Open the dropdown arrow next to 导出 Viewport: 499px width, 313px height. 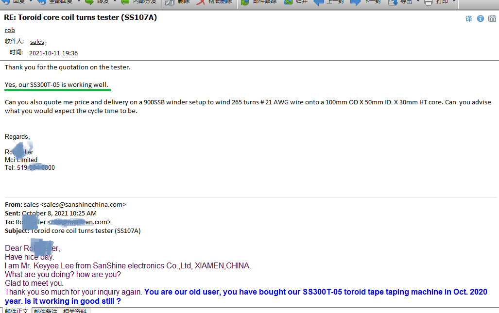[418, 1]
